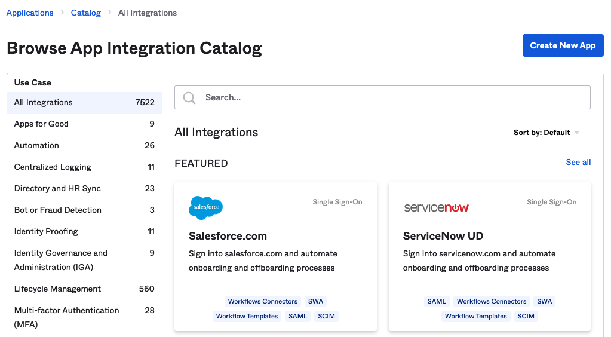Screen dimensions: 611x337
Task: Select Automation category
Action: [x=85, y=145]
